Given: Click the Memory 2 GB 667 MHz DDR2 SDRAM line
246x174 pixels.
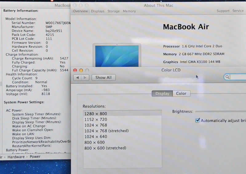Looking at the screenshot, I should [x=194, y=54].
